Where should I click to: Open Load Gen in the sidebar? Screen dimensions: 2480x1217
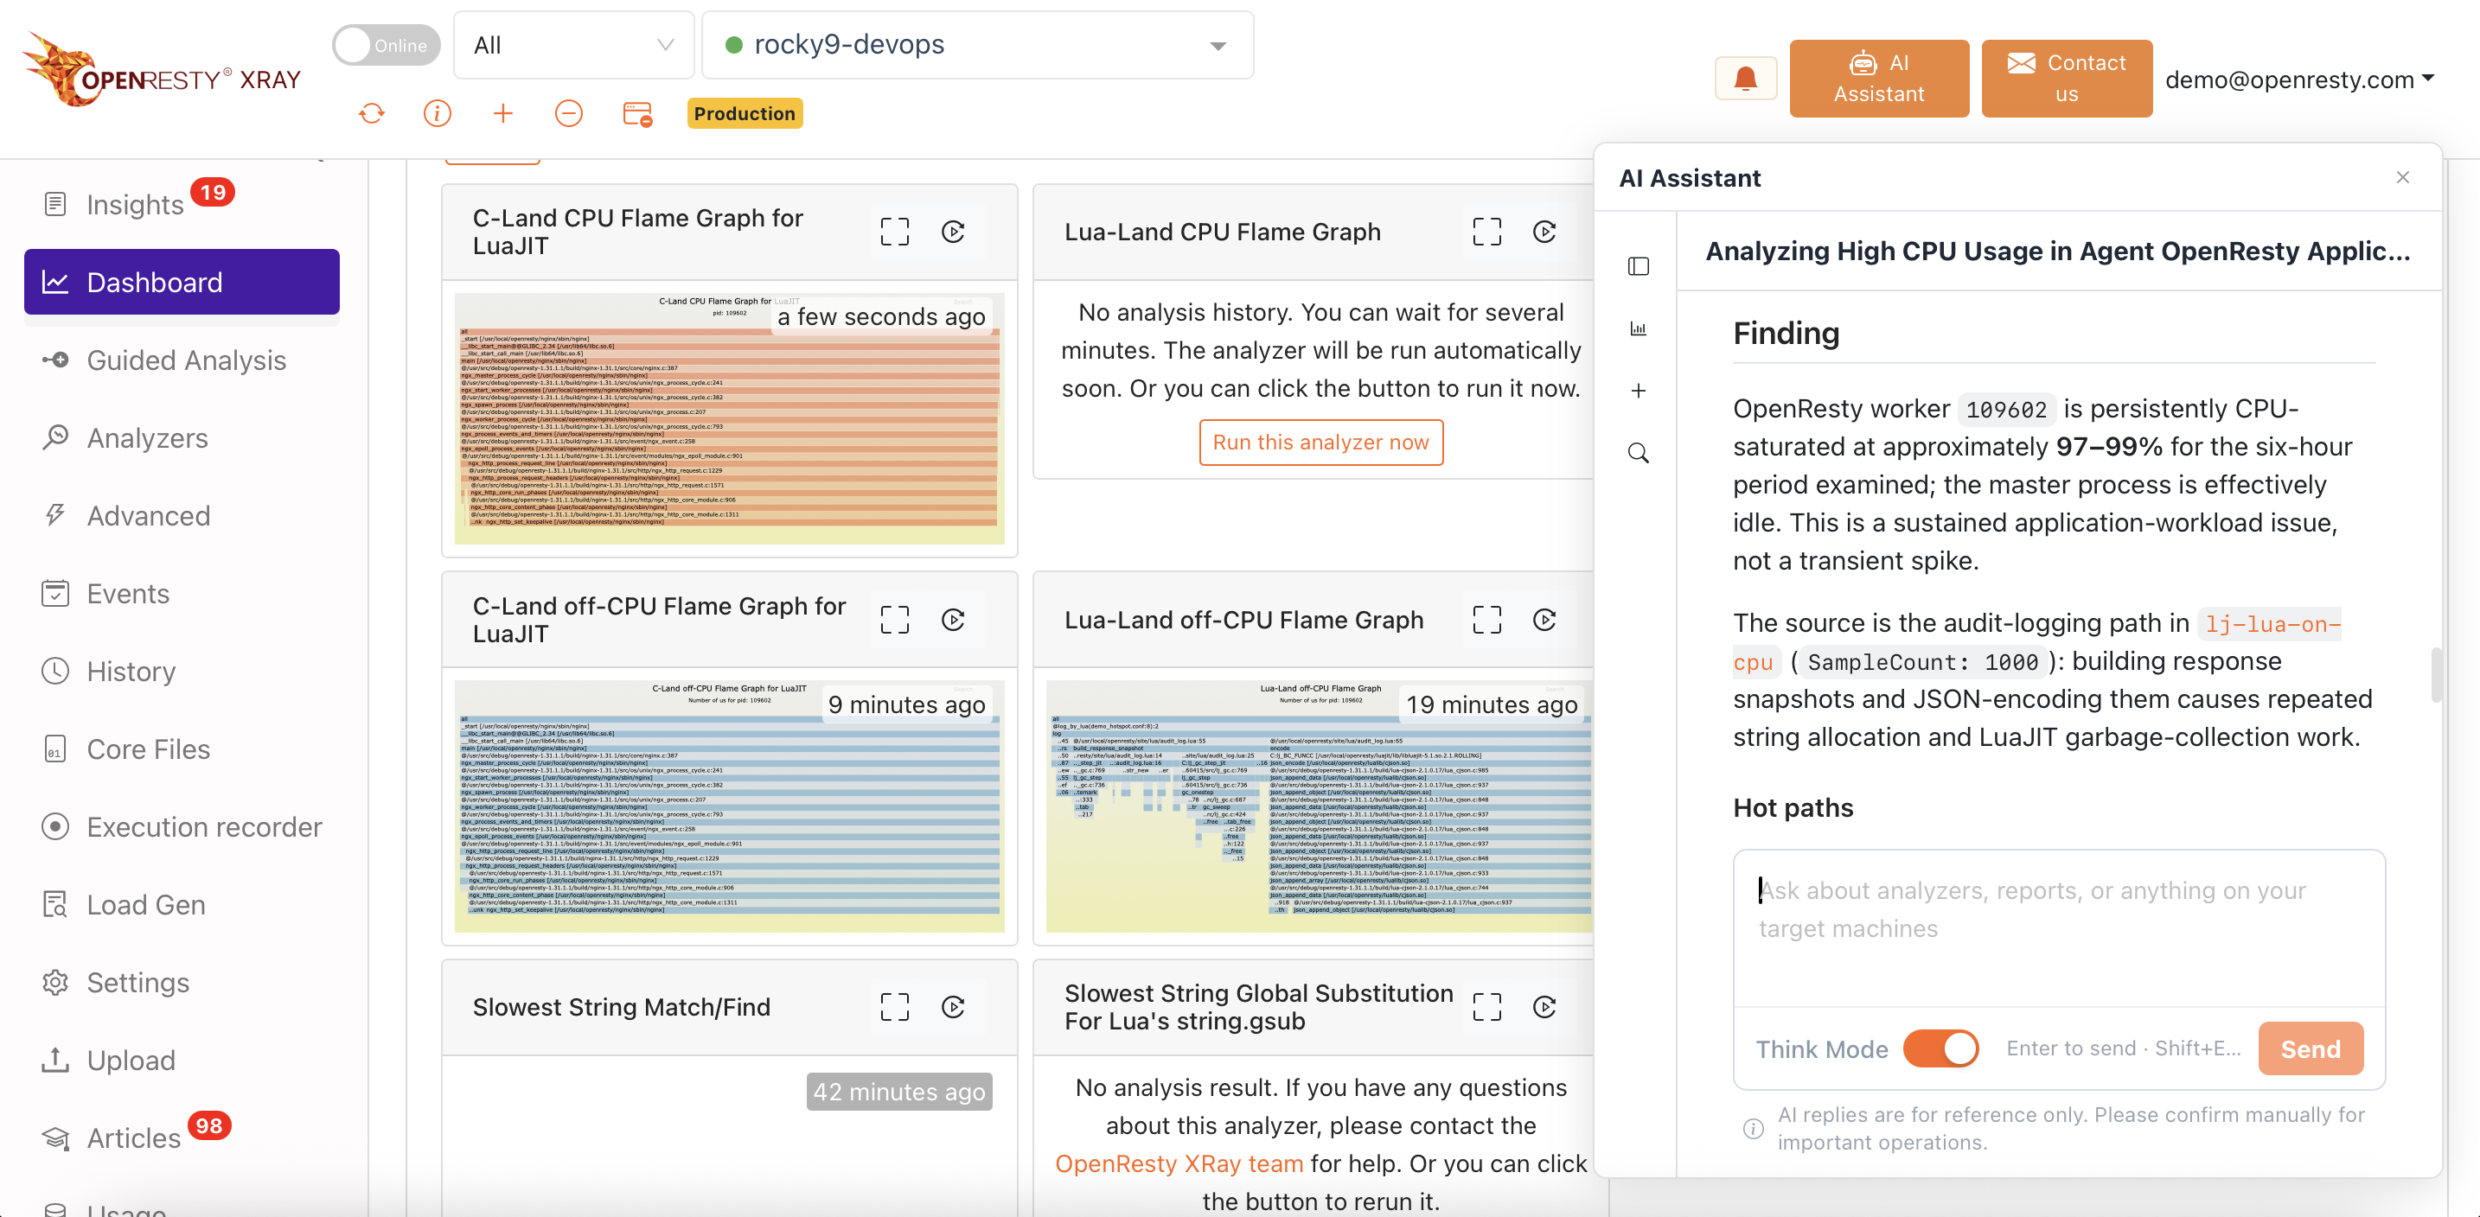(182, 905)
